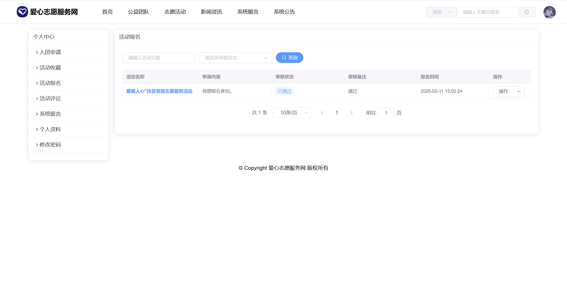Open the 爱暖人心 activity link
The height and width of the screenshot is (290, 567).
click(159, 91)
